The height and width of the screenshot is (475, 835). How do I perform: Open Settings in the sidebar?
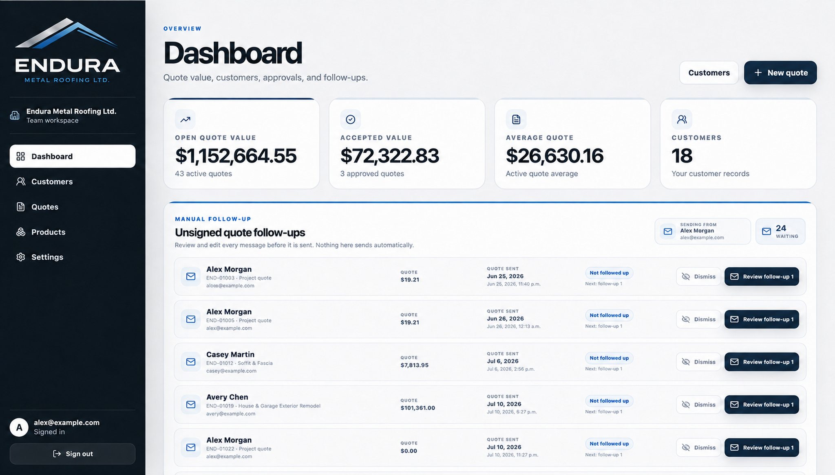(x=73, y=257)
